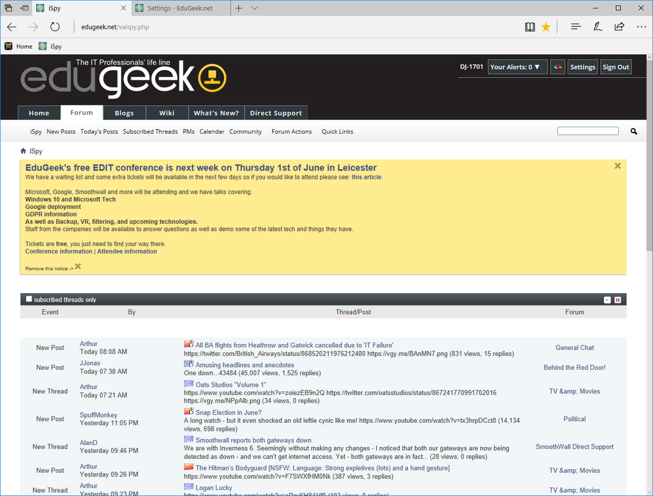Open the Quick Links dropdown
The image size is (653, 496).
pyautogui.click(x=339, y=131)
